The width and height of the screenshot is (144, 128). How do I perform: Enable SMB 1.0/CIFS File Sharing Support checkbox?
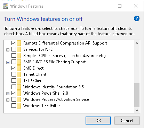[14, 62]
